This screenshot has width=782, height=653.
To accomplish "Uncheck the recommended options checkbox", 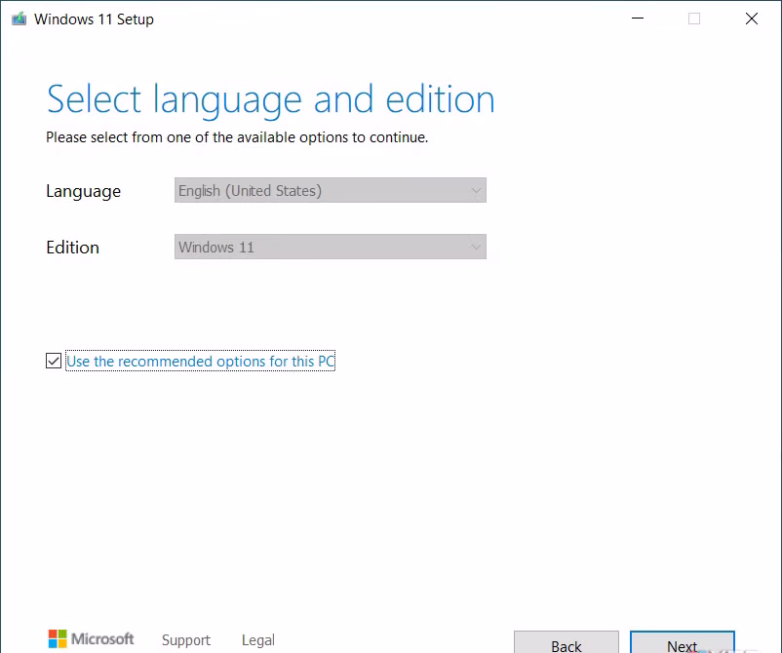I will pyautogui.click(x=54, y=362).
